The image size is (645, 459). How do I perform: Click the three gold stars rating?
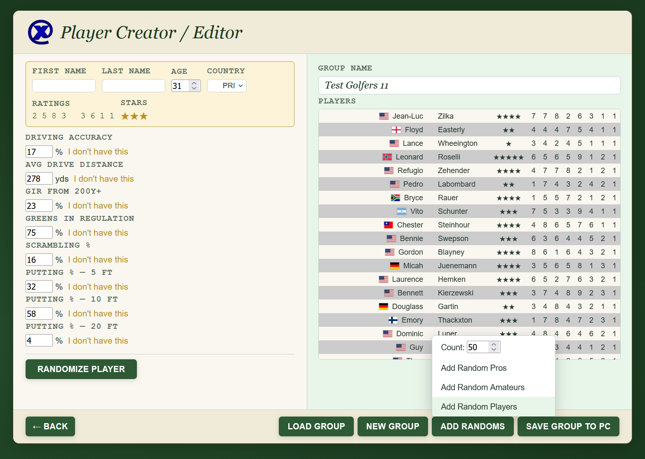134,116
